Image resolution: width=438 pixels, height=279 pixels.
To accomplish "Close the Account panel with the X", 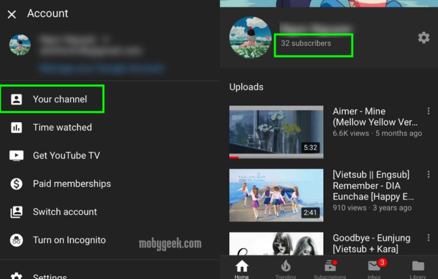I will (x=11, y=14).
